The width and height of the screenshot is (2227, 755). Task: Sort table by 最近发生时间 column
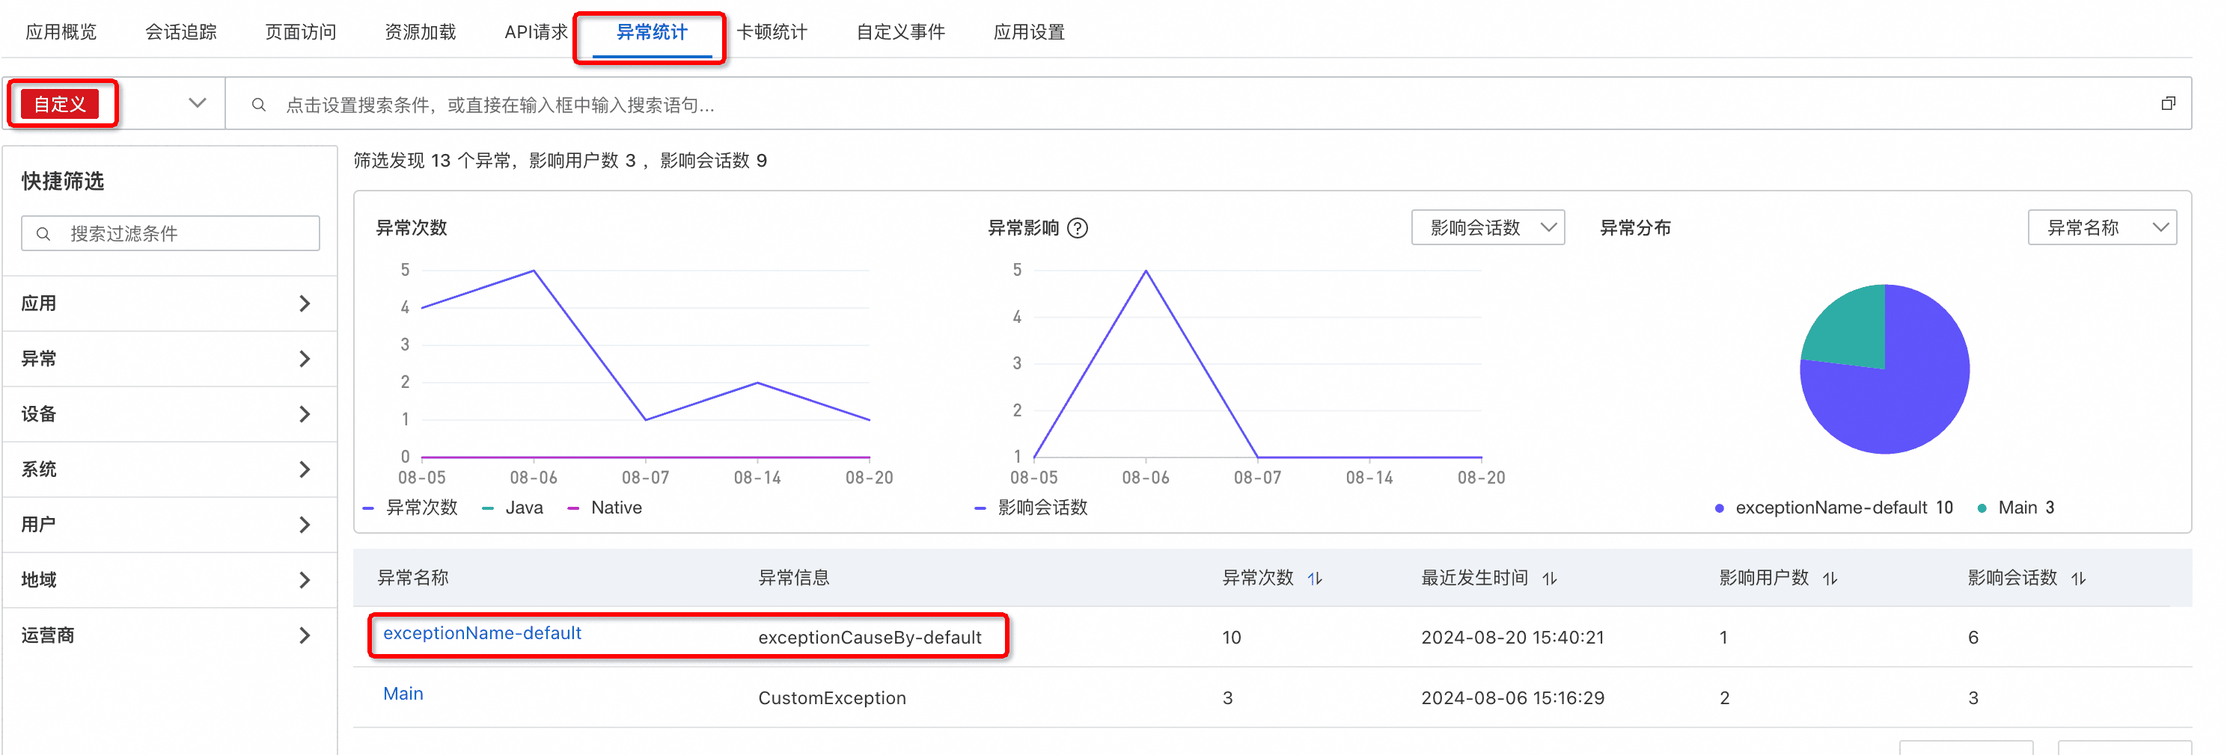pyautogui.click(x=1549, y=579)
